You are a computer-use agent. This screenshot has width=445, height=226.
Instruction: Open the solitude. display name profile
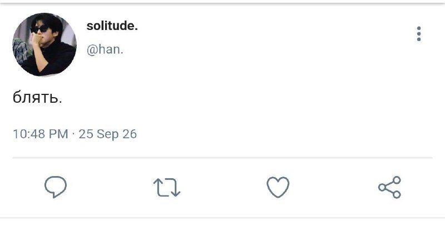tap(112, 26)
